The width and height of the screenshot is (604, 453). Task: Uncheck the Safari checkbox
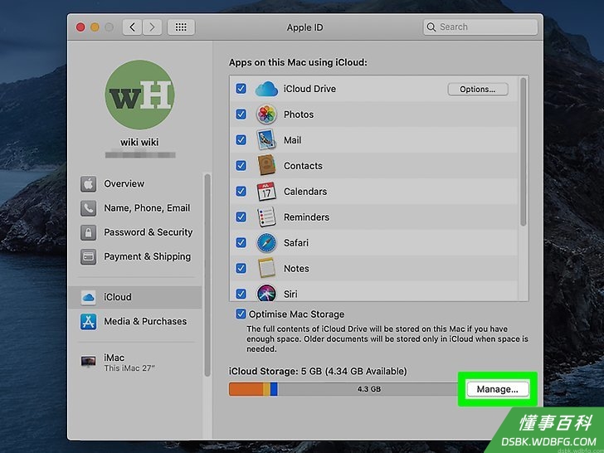coord(241,242)
